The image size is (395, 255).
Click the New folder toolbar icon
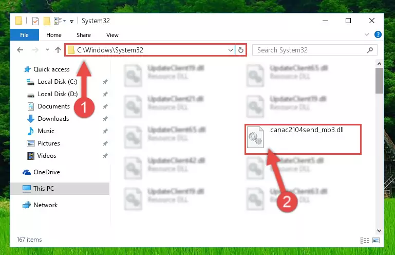click(x=47, y=21)
